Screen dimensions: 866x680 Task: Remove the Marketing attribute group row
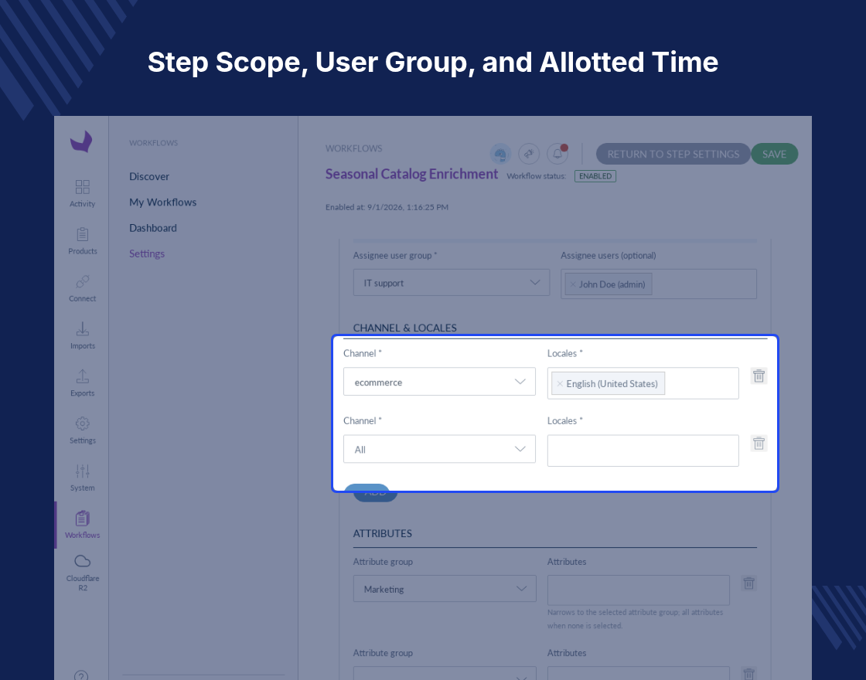click(x=749, y=583)
